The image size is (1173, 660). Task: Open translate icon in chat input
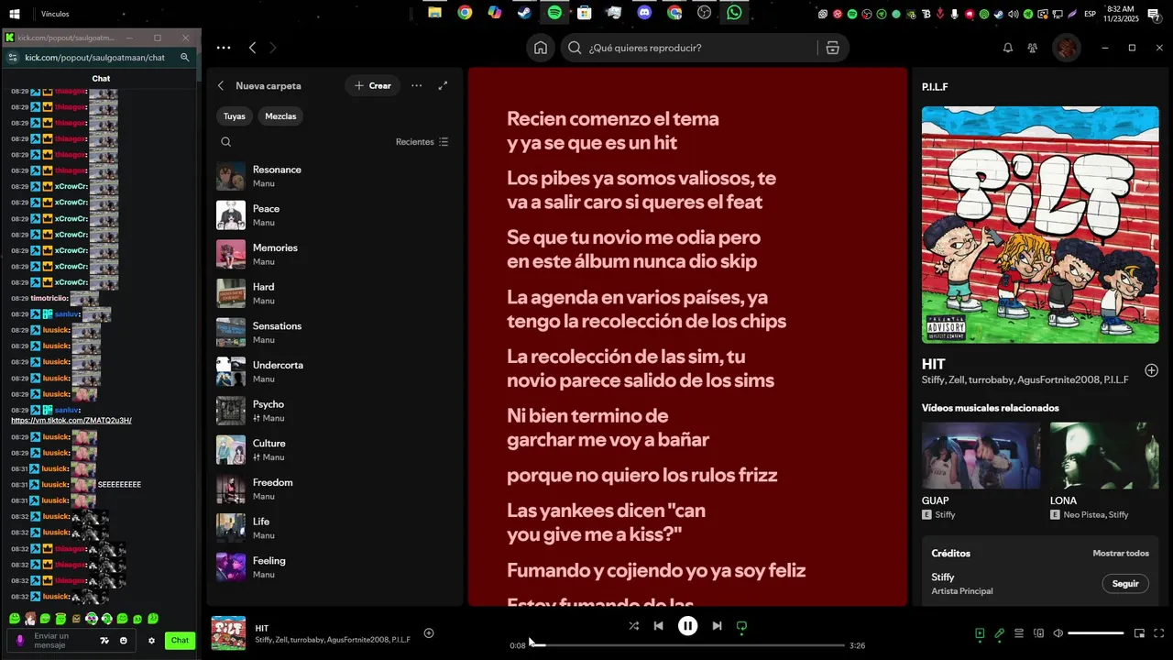(x=104, y=641)
